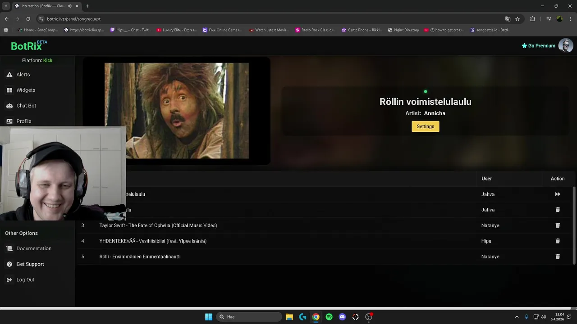This screenshot has width=577, height=324.
Task: Open the volume control in system tray
Action: tap(543, 317)
